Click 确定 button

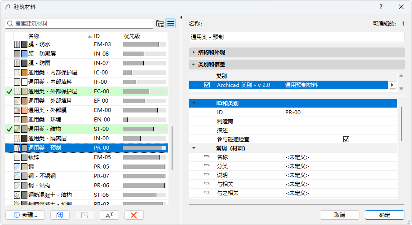[x=385, y=215]
